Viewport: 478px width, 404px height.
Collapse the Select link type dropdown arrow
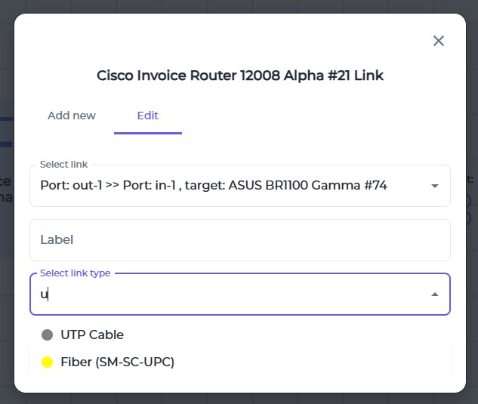pyautogui.click(x=435, y=295)
